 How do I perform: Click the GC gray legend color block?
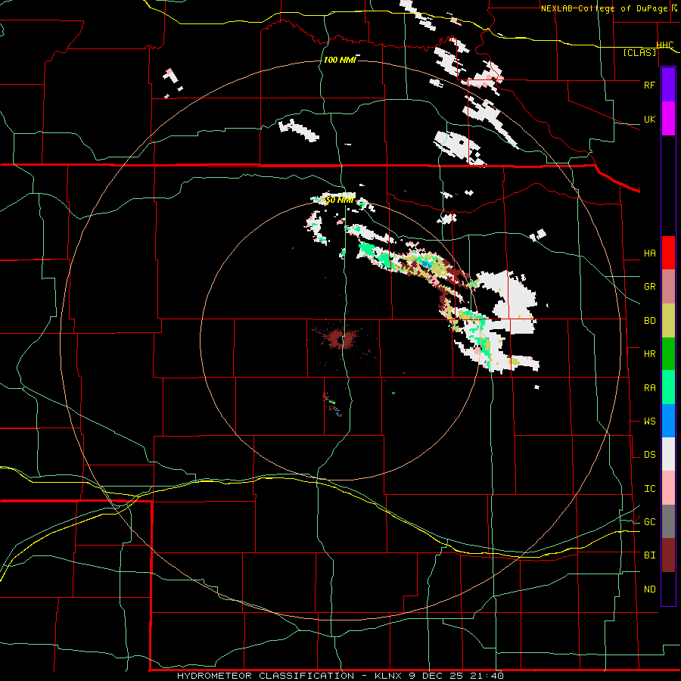pos(668,521)
